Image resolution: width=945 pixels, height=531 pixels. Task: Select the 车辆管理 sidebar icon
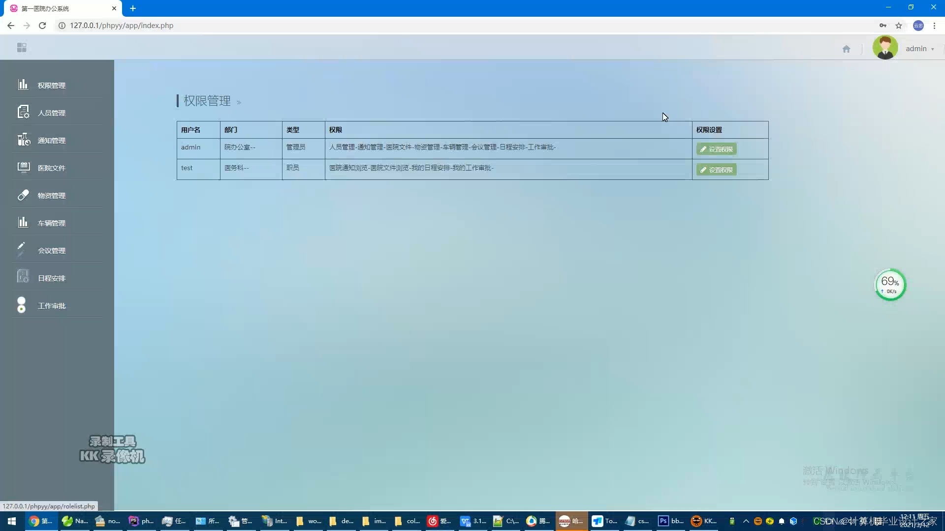(23, 222)
